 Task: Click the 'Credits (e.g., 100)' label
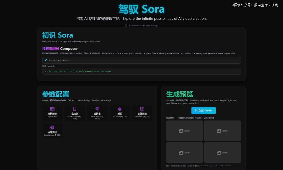tap(52, 135)
